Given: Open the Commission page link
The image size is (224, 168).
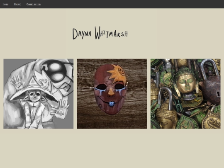Looking at the screenshot, I should pyautogui.click(x=34, y=4).
